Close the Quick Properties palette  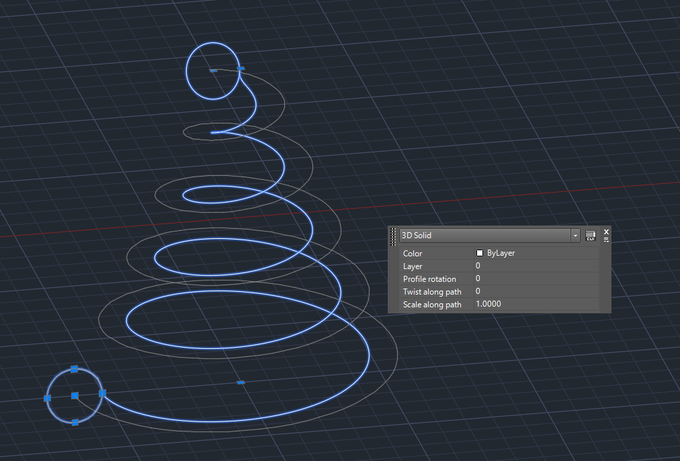(606, 232)
